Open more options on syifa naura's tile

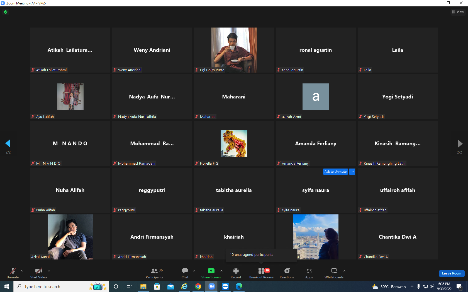(x=352, y=172)
